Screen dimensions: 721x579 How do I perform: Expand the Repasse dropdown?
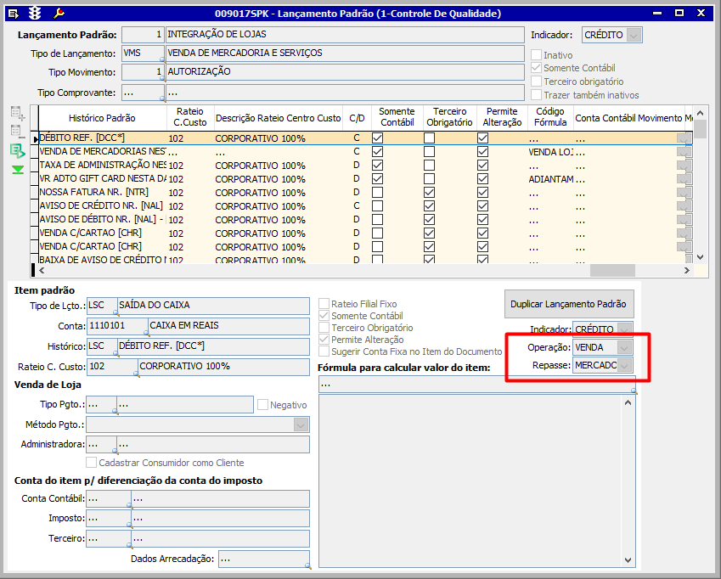click(x=625, y=365)
